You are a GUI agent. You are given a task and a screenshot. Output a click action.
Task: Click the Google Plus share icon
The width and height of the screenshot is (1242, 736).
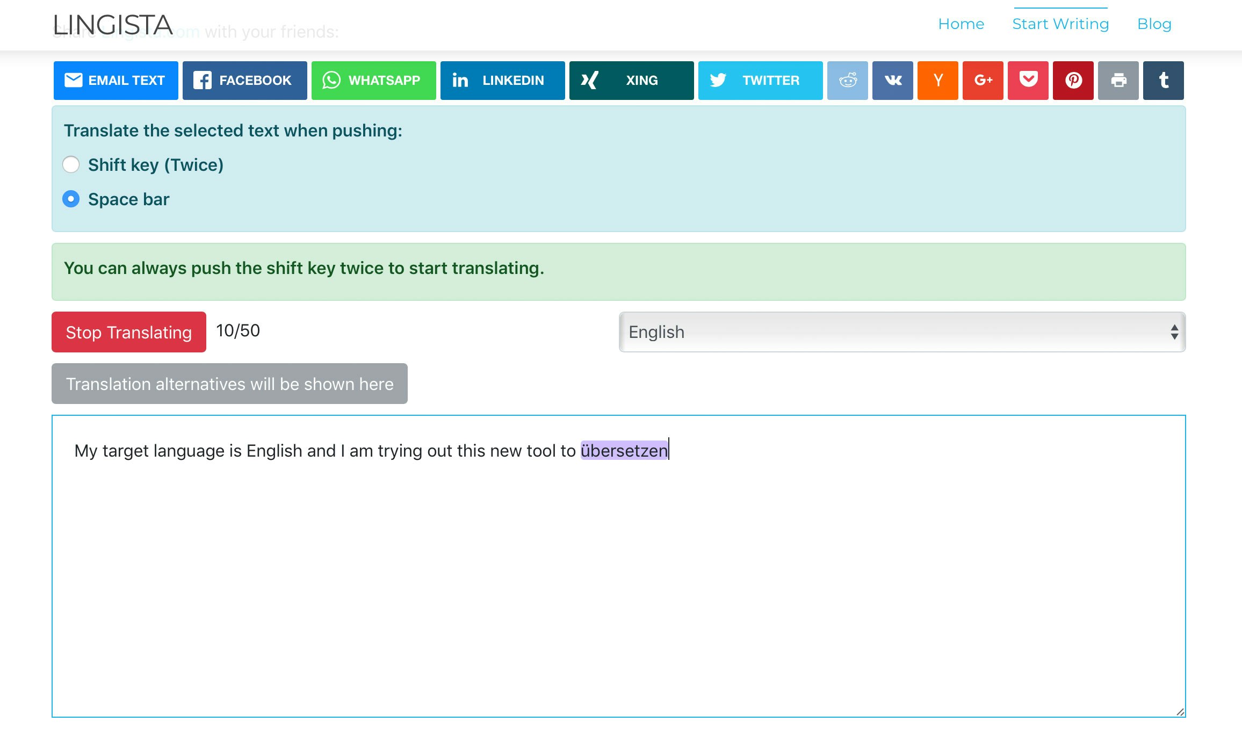pyautogui.click(x=983, y=81)
